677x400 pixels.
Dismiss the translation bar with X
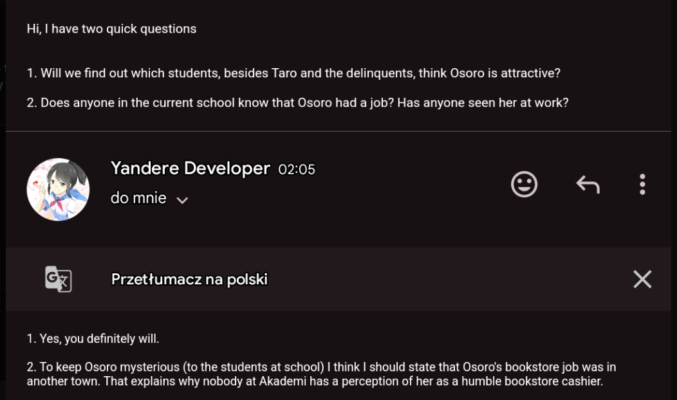(642, 279)
